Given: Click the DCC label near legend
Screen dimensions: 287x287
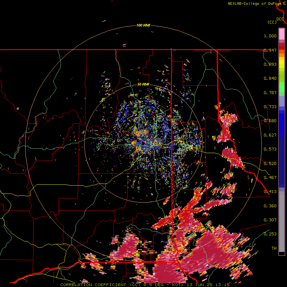Looking at the screenshot, I should 280,19.
